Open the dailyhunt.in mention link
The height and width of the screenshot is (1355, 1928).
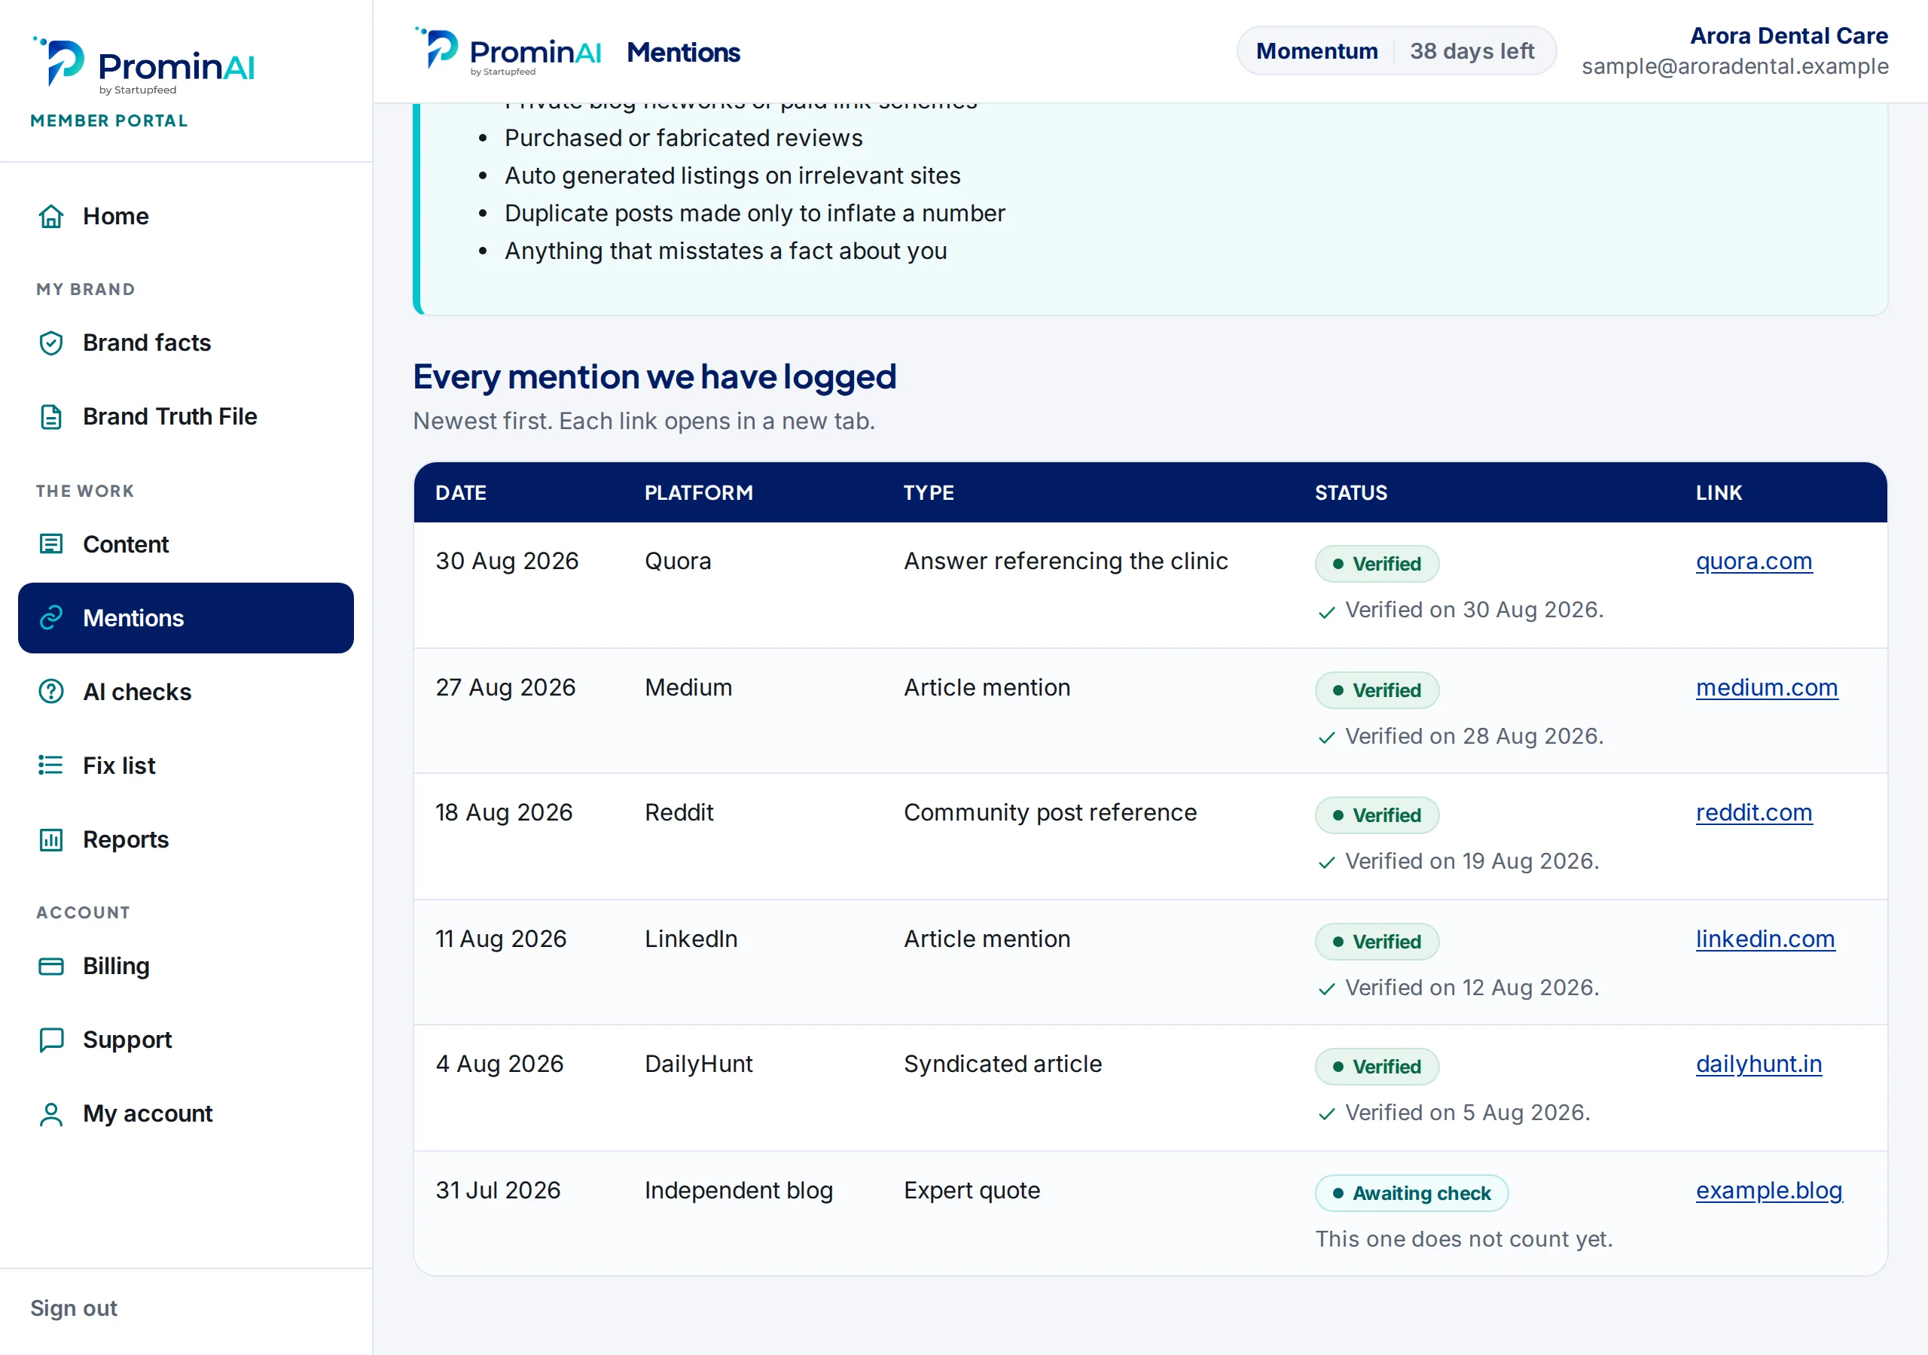(x=1759, y=1064)
